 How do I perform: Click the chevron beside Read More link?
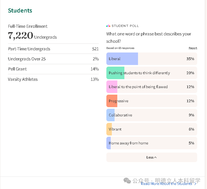point(195,184)
